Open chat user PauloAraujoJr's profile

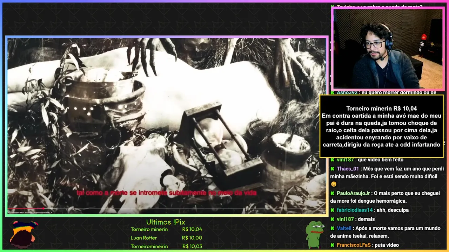pyautogui.click(x=353, y=193)
